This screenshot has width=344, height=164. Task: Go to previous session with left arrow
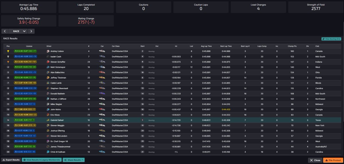(x=5, y=31)
